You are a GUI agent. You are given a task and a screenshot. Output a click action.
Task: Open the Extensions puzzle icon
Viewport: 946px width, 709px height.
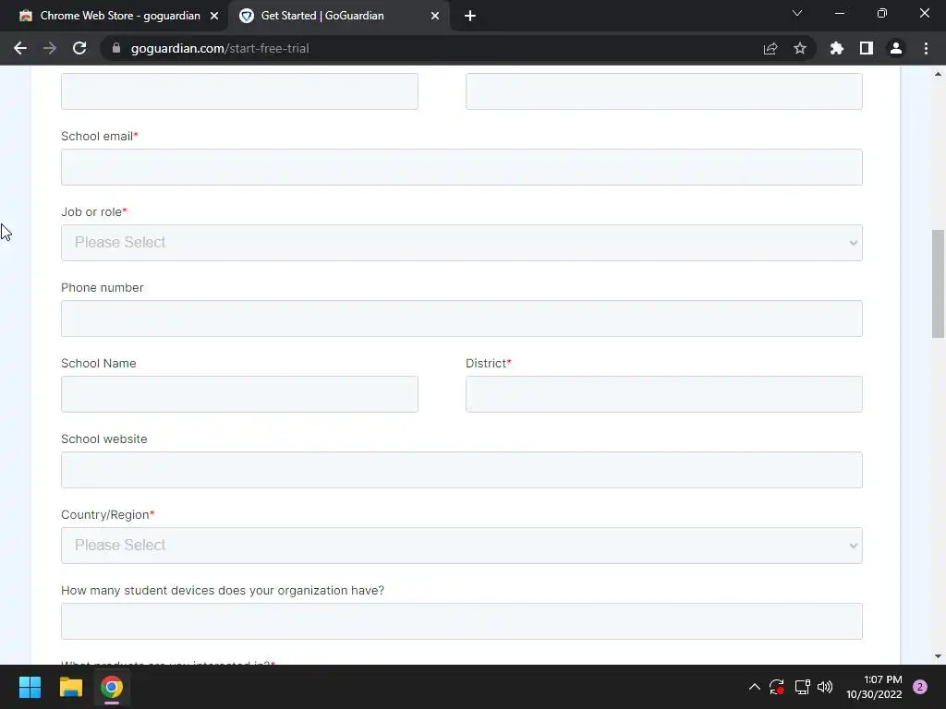click(837, 48)
